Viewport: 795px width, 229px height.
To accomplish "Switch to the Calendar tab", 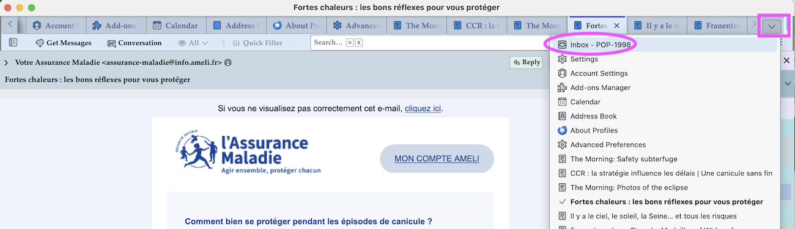I will coord(175,26).
